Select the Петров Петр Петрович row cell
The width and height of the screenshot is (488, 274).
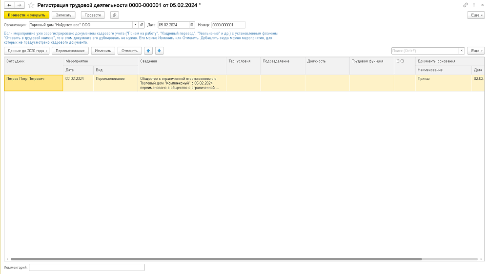[33, 83]
